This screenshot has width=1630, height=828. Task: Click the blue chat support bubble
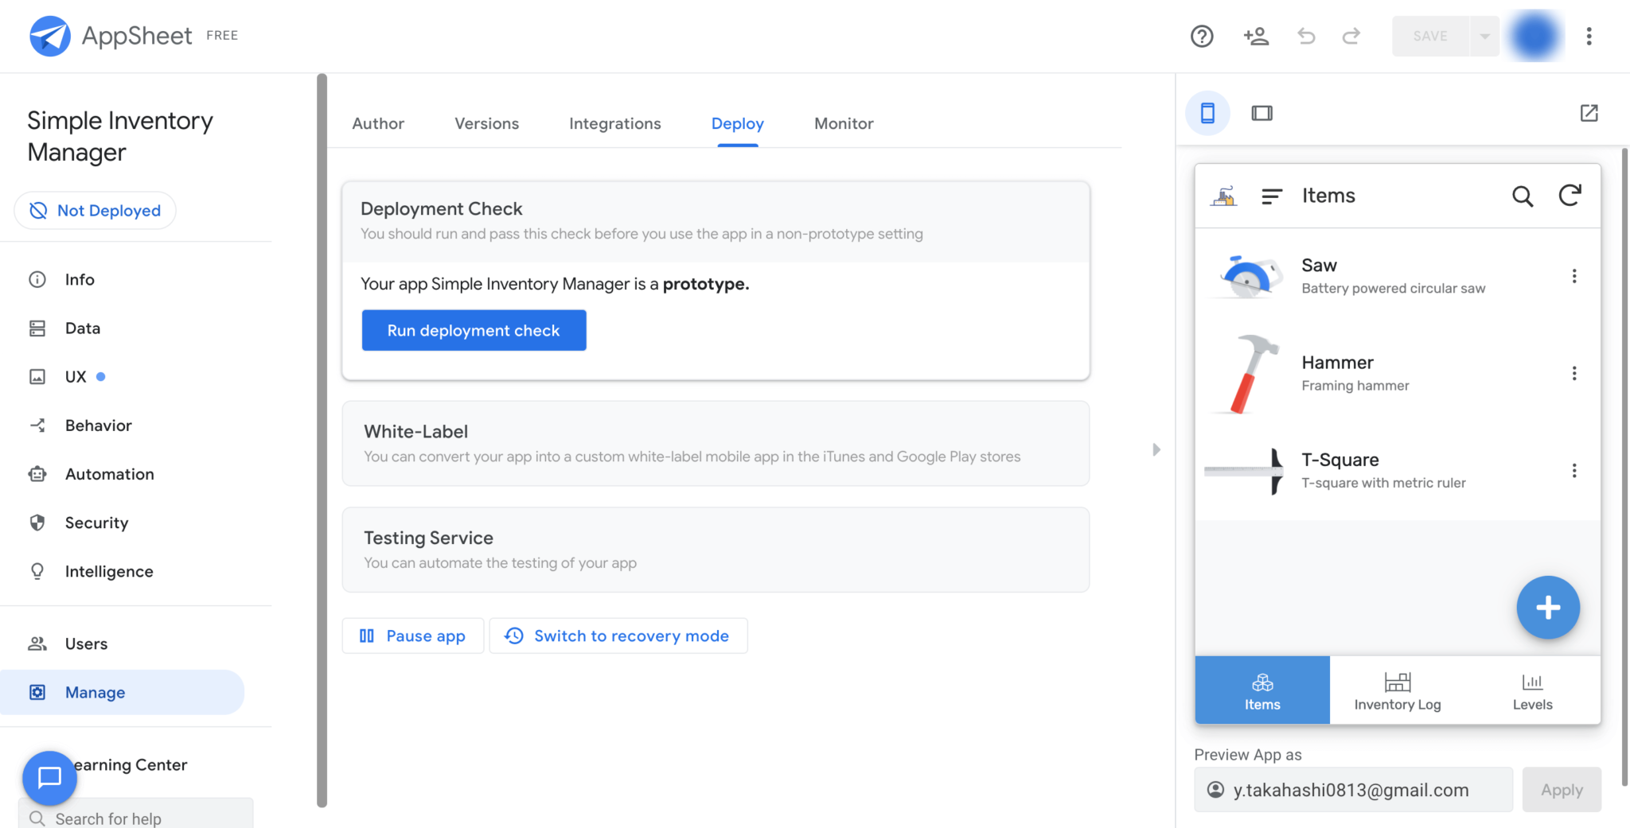49,778
